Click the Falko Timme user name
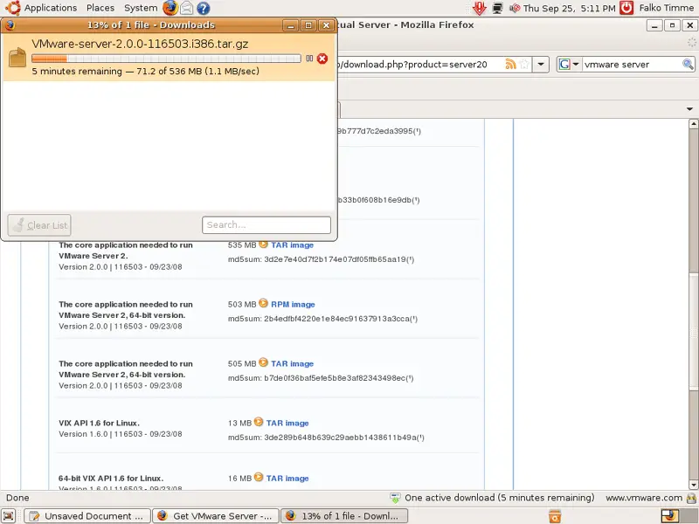 pyautogui.click(x=666, y=8)
